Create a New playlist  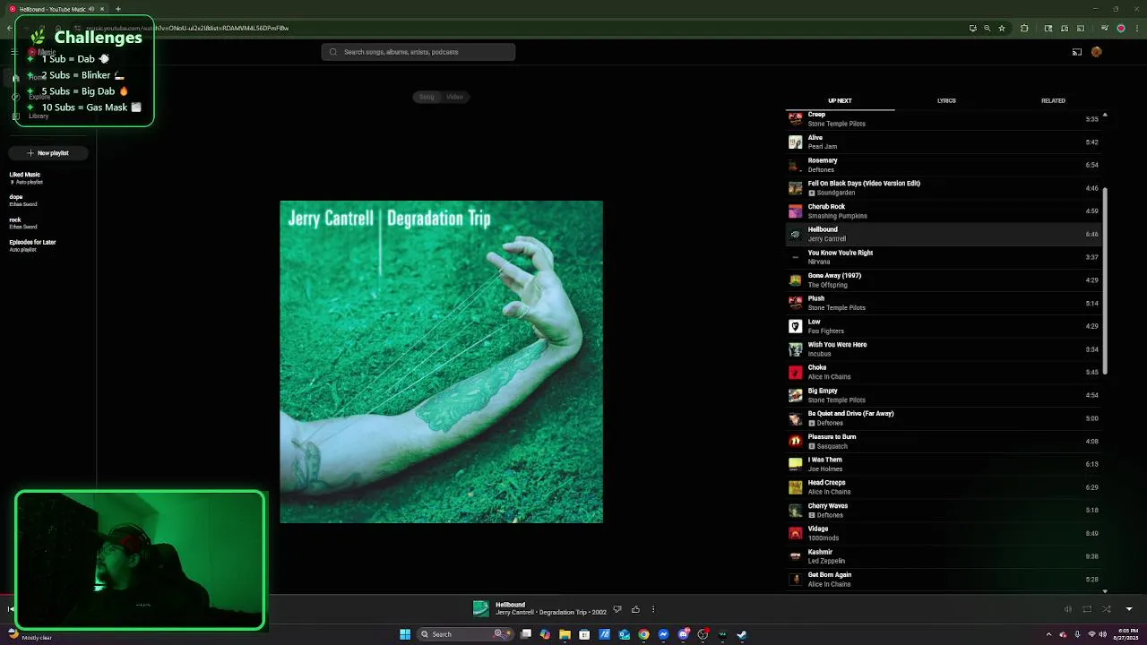coord(48,153)
